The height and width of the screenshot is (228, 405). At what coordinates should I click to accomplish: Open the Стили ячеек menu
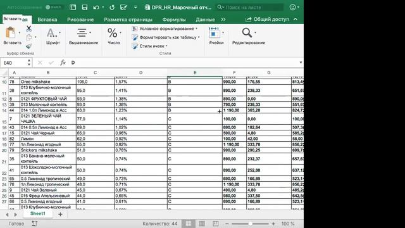click(x=149, y=46)
